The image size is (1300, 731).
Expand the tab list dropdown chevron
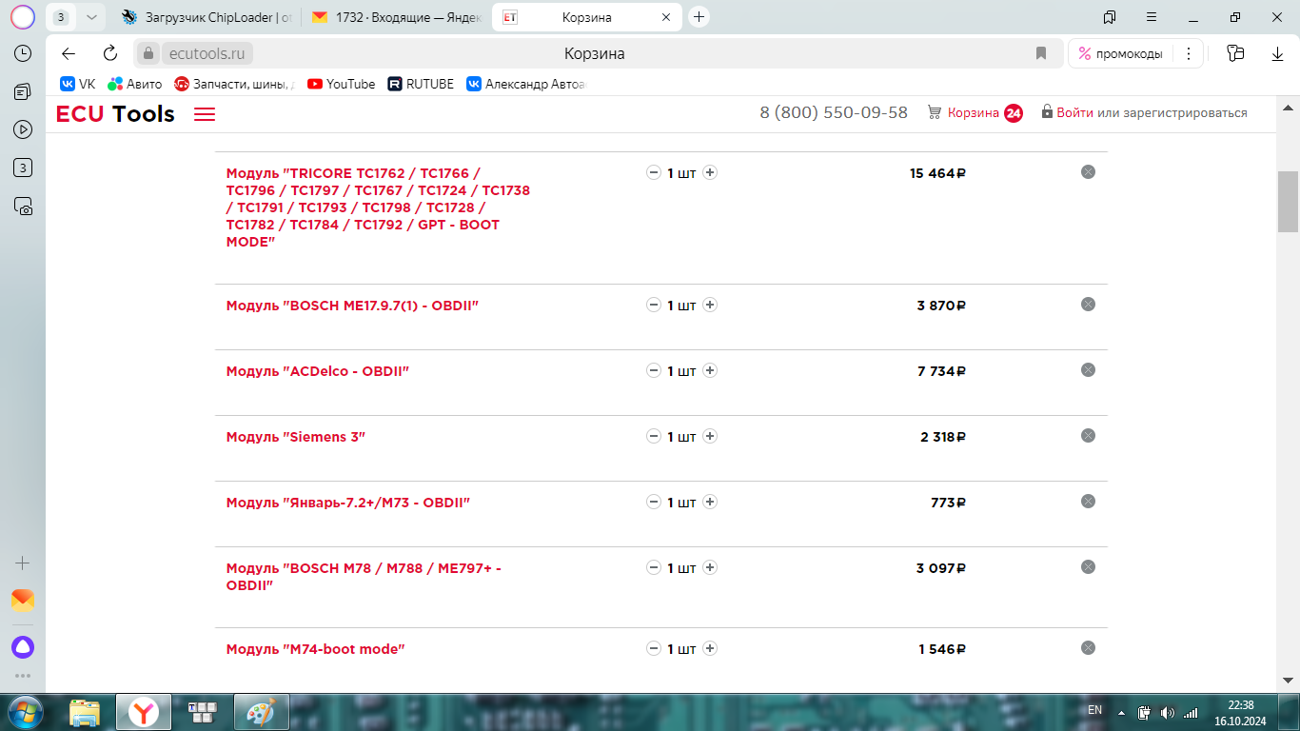(x=91, y=17)
